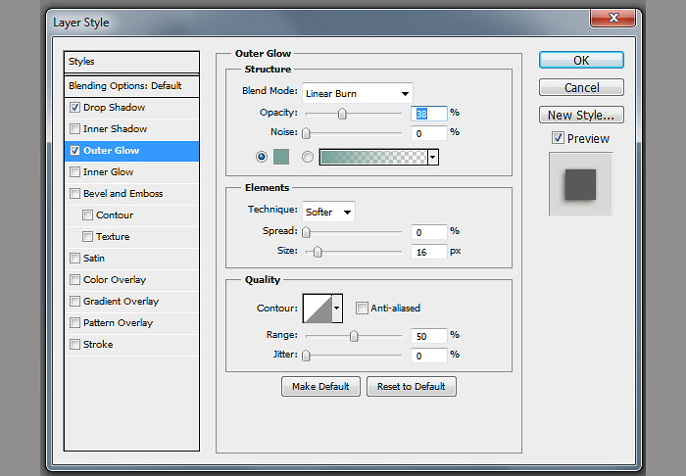The image size is (686, 476).
Task: Select the Gradient Overlay style label
Action: 121,301
